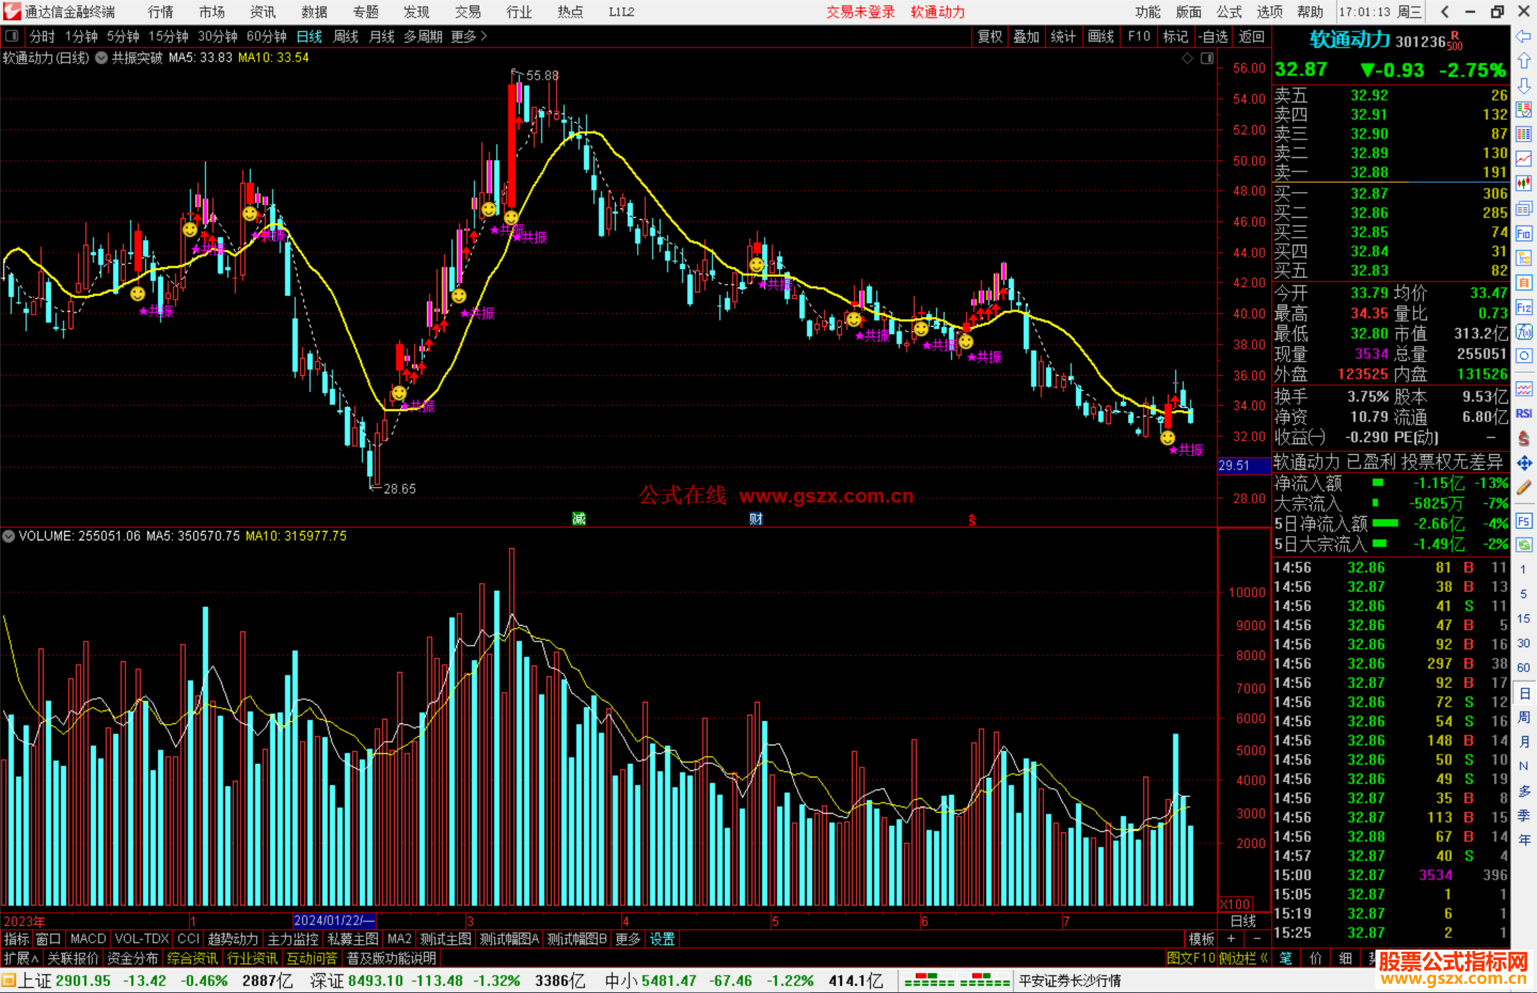Viewport: 1537px width, 993px height.
Task: Toggle the 共振突破 indicator settings circle
Action: coord(102,58)
